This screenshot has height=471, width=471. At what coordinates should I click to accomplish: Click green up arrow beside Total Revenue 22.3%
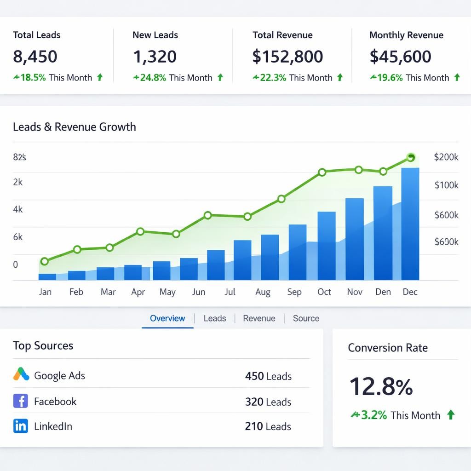click(x=340, y=77)
